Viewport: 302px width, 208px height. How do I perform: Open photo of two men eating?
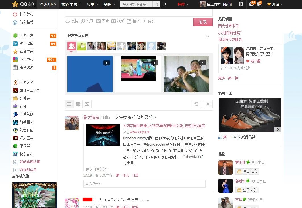tap(186, 74)
